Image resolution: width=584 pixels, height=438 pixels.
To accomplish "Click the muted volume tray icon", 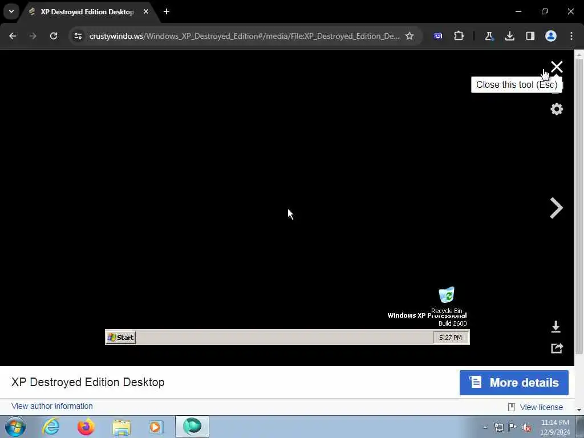I will point(526,427).
